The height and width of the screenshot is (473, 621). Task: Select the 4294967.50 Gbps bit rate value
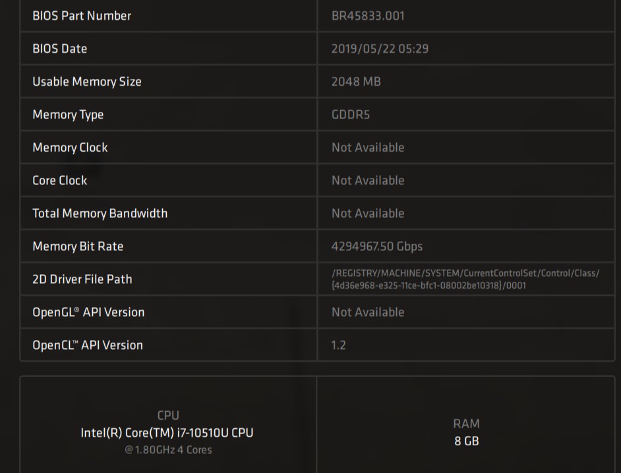[x=377, y=246]
